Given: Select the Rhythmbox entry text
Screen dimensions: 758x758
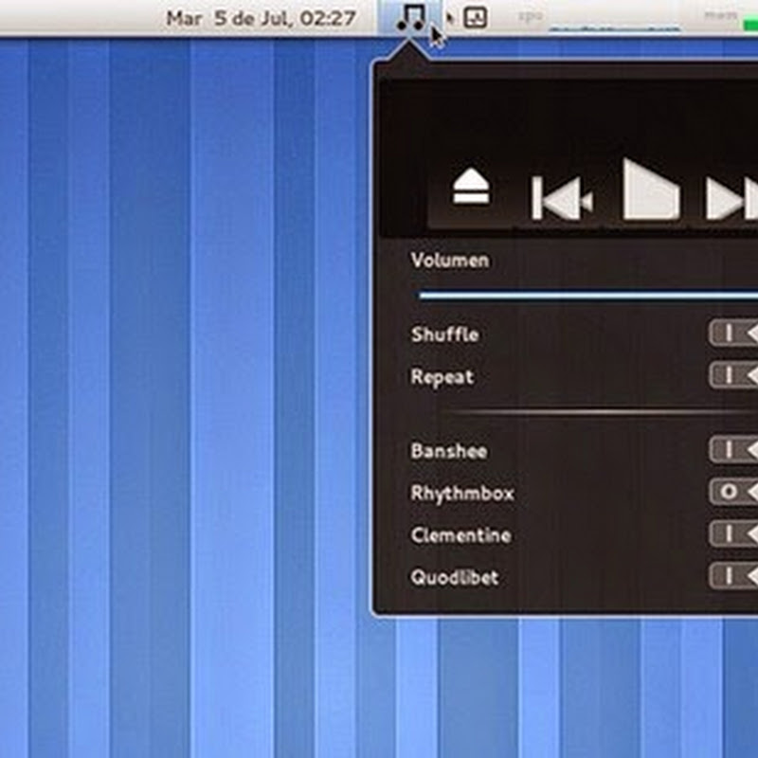Looking at the screenshot, I should click(x=462, y=494).
